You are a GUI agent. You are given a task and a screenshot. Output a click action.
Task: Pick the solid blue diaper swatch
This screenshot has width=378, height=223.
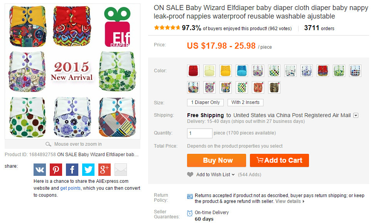point(242,71)
